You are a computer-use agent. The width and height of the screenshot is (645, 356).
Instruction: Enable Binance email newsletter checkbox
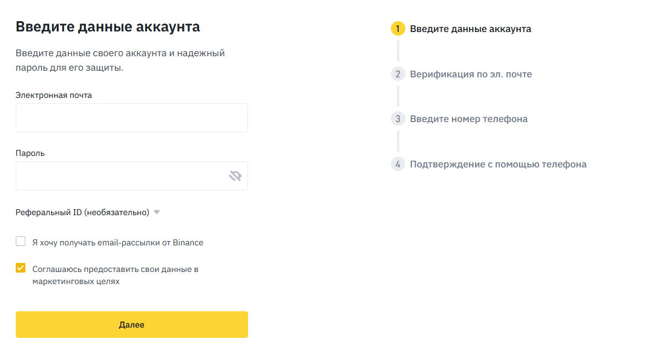click(x=21, y=242)
